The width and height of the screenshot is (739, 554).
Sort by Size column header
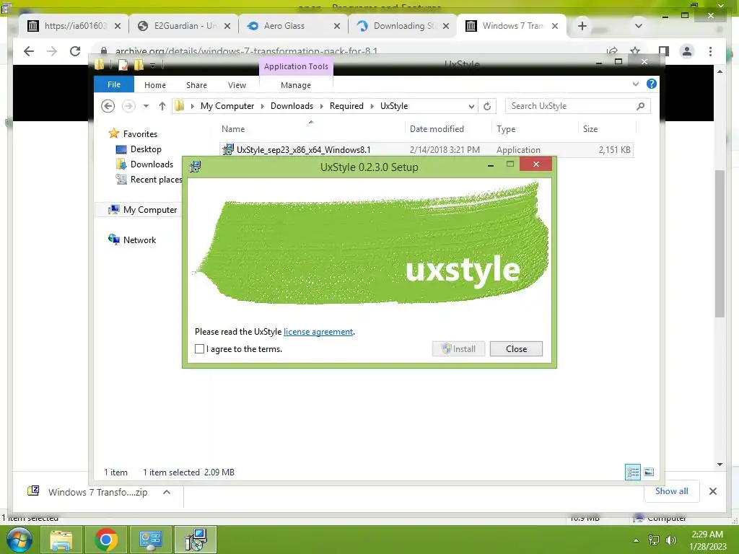[590, 129]
